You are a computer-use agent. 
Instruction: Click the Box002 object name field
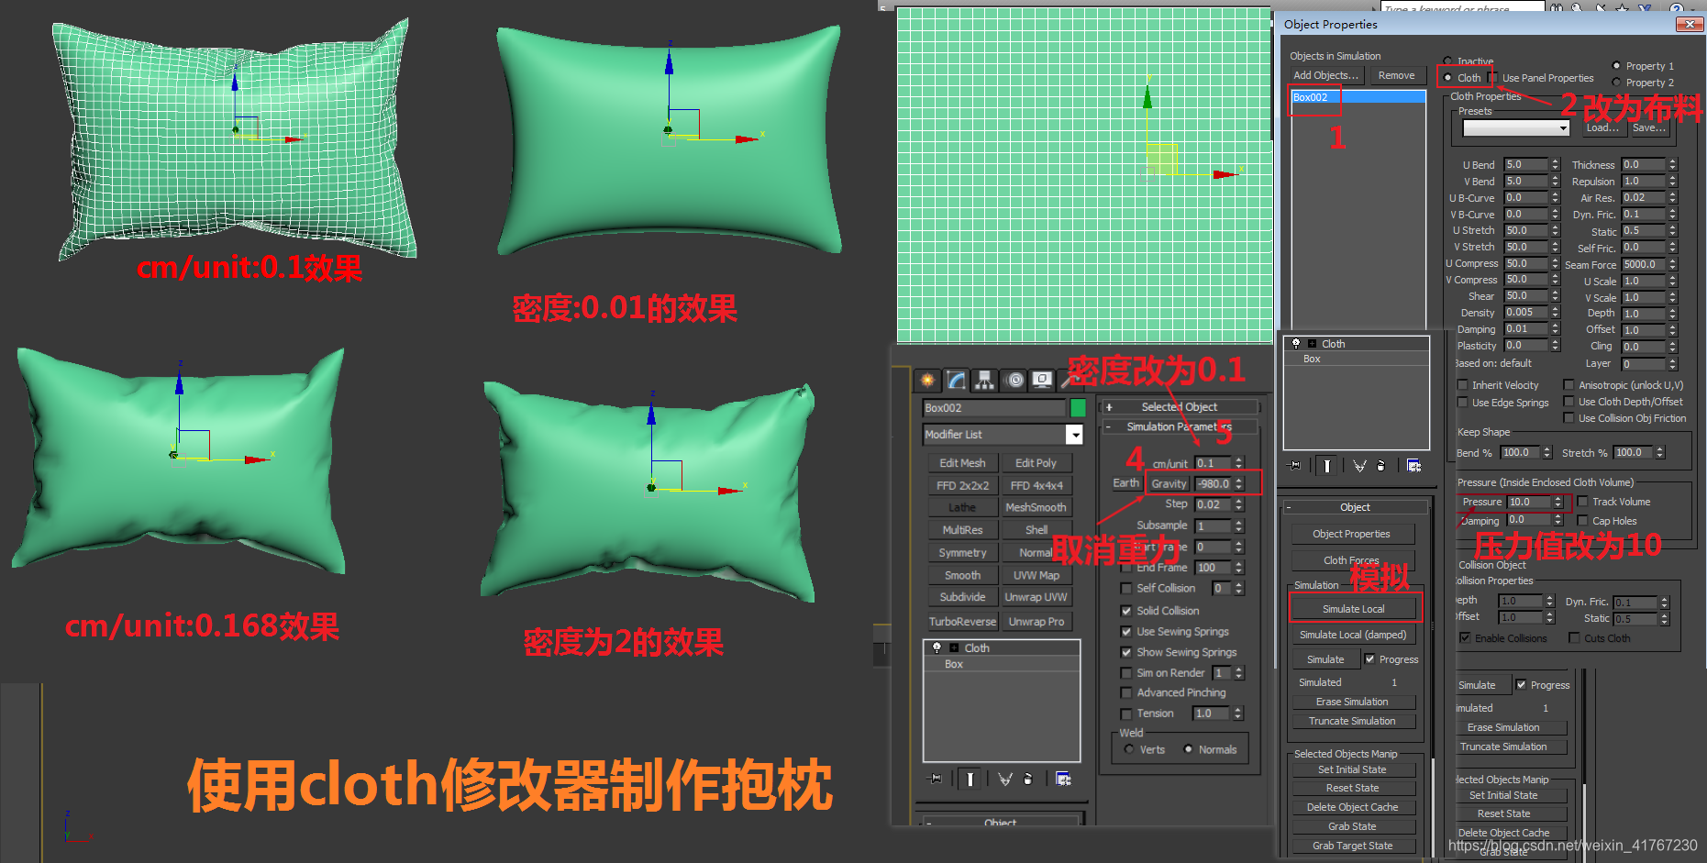tap(994, 408)
